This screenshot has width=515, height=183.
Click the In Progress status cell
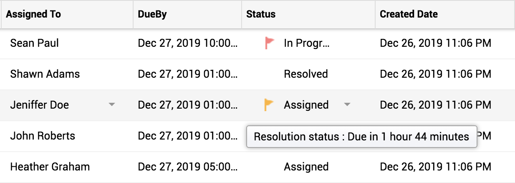click(x=307, y=43)
